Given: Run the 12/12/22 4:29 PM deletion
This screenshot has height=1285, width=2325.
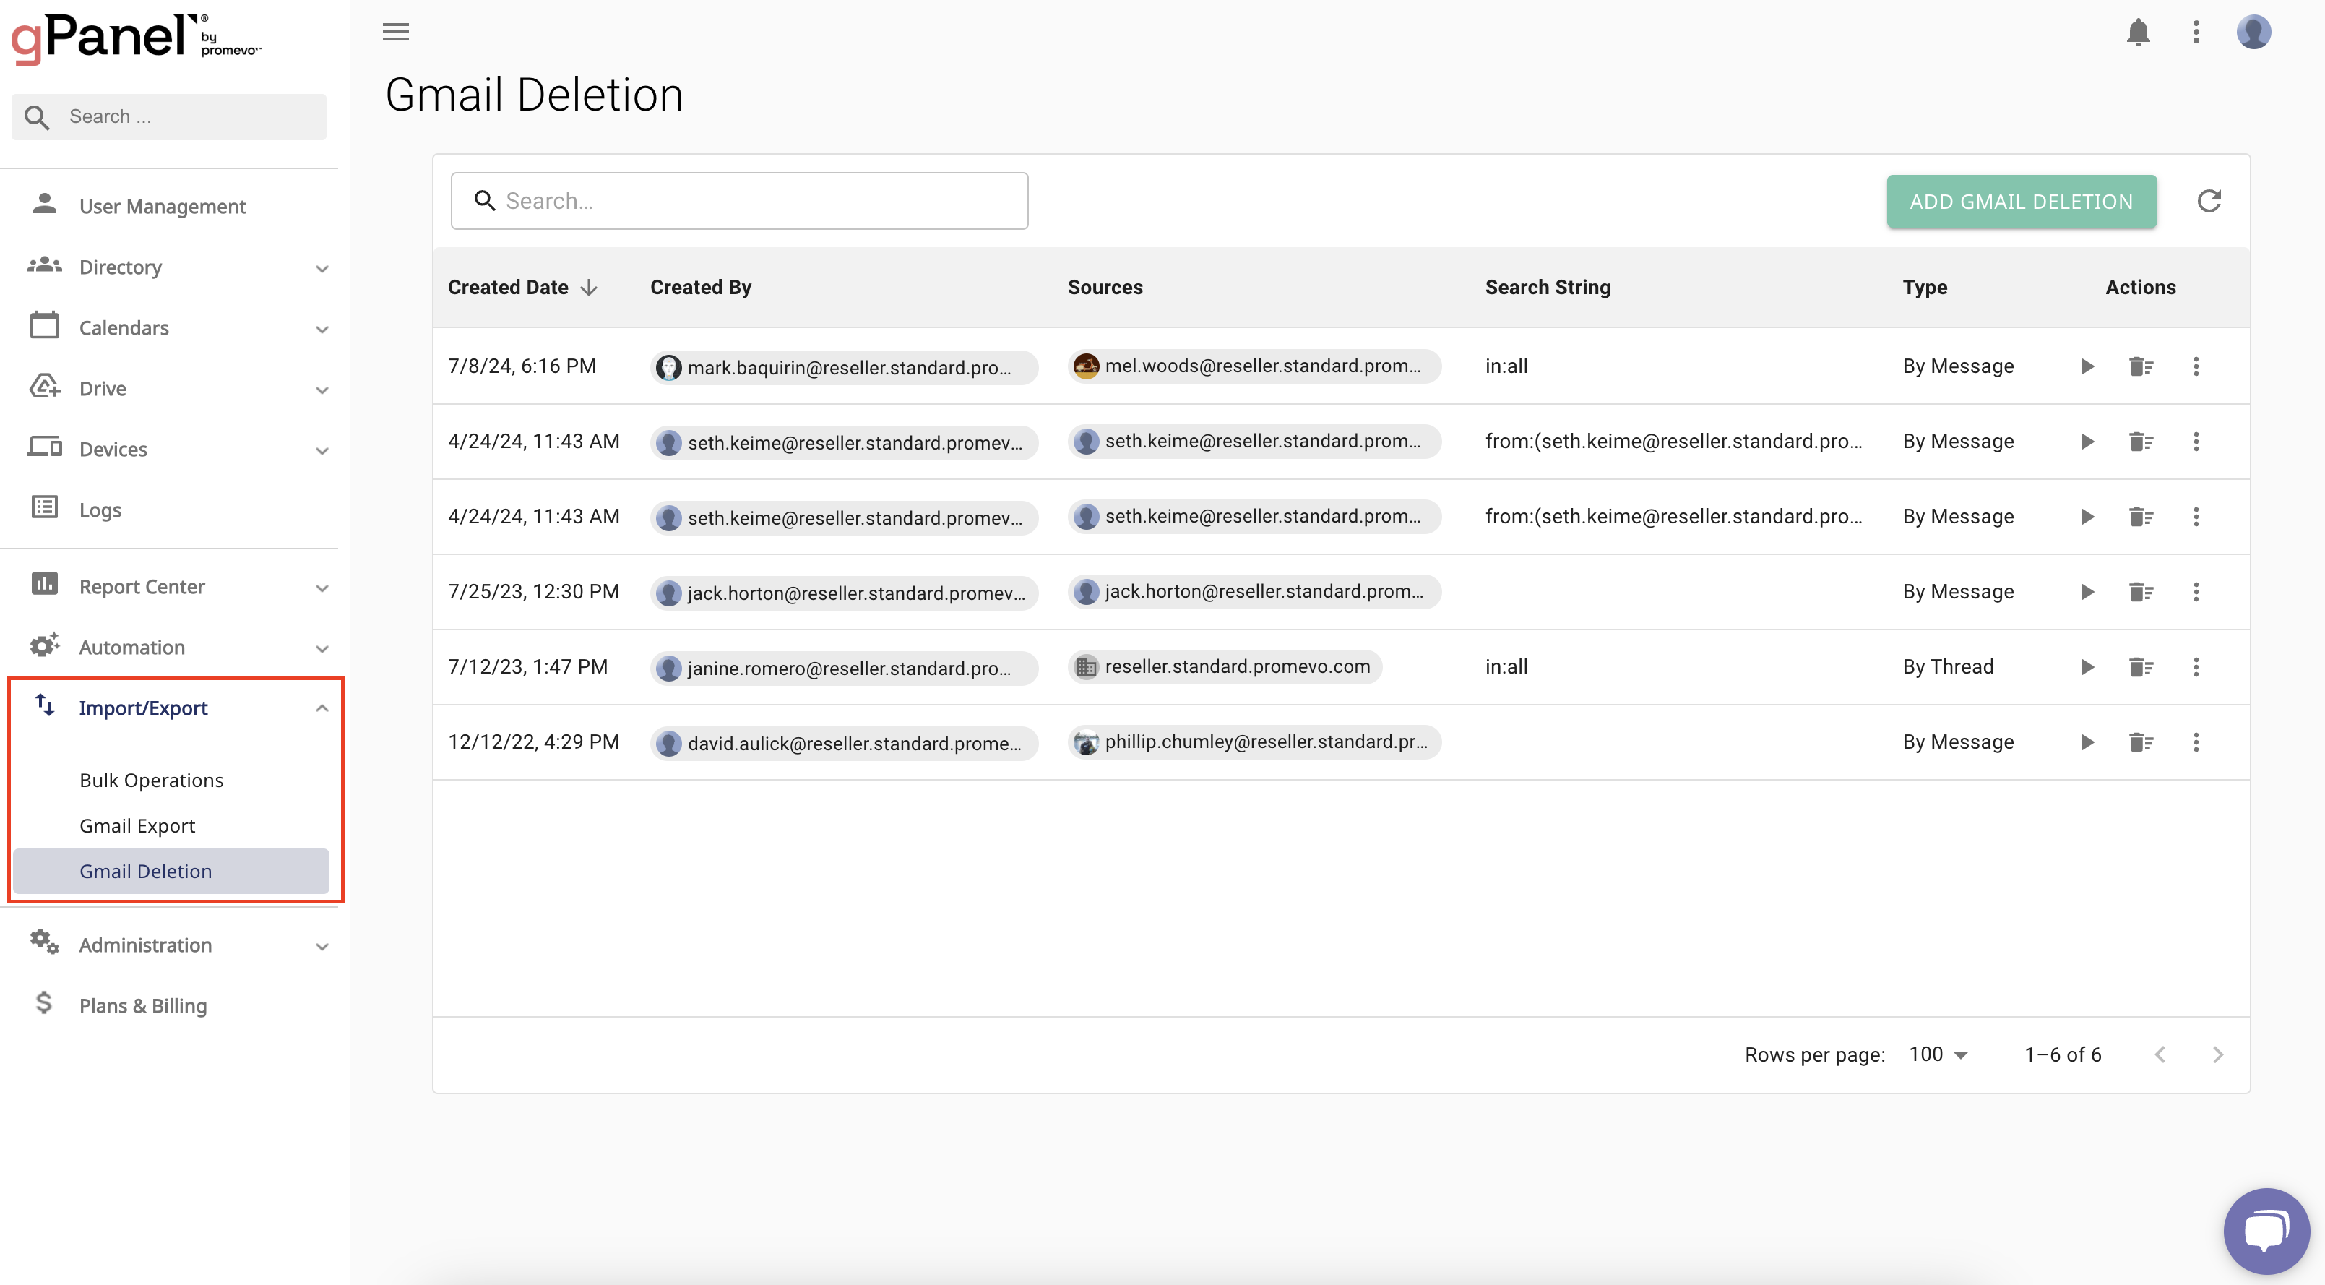Looking at the screenshot, I should [2087, 742].
